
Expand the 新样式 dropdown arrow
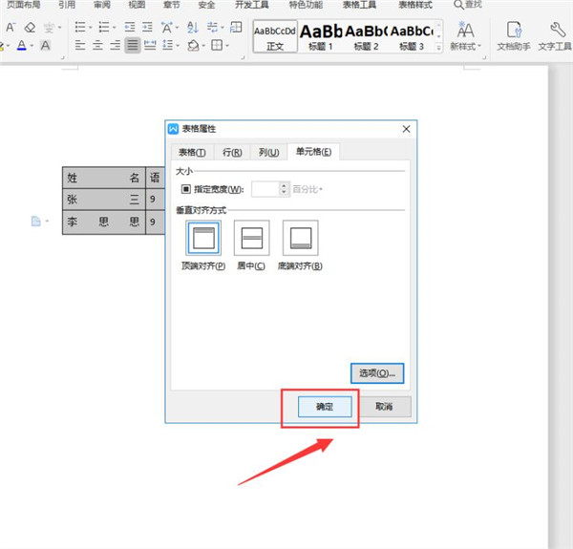click(479, 46)
